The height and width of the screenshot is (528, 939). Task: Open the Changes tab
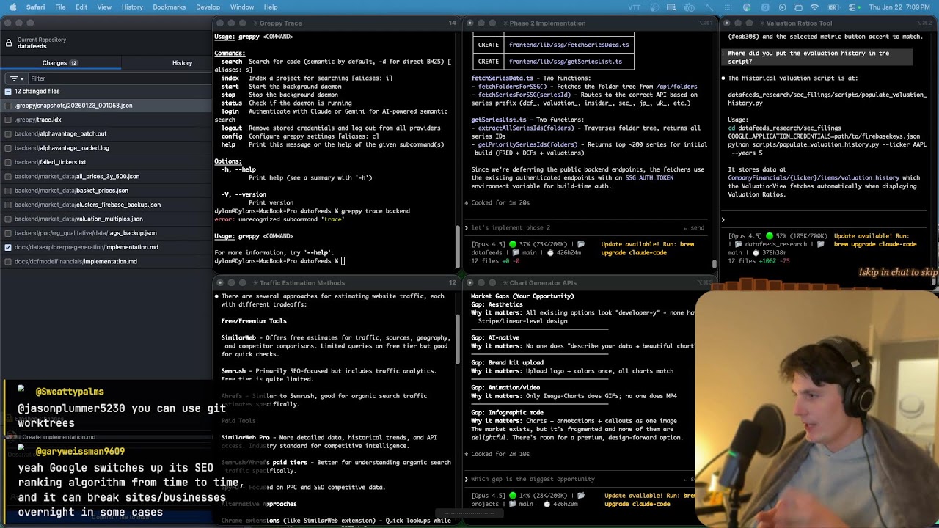click(x=60, y=63)
